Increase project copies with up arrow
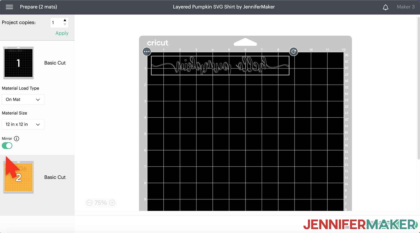The height and width of the screenshot is (233, 420). coord(65,20)
